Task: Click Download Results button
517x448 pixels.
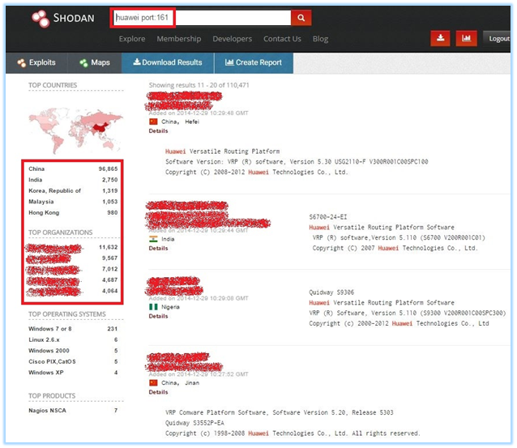Action: pos(168,62)
